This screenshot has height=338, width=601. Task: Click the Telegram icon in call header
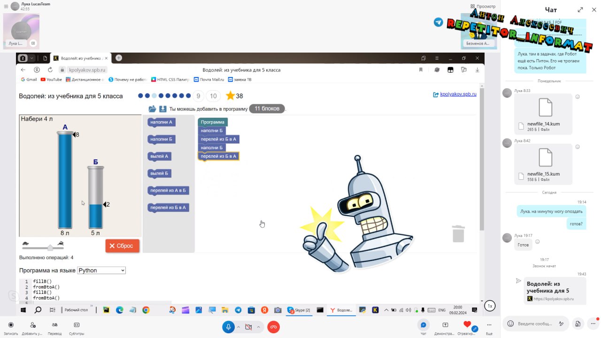click(438, 22)
